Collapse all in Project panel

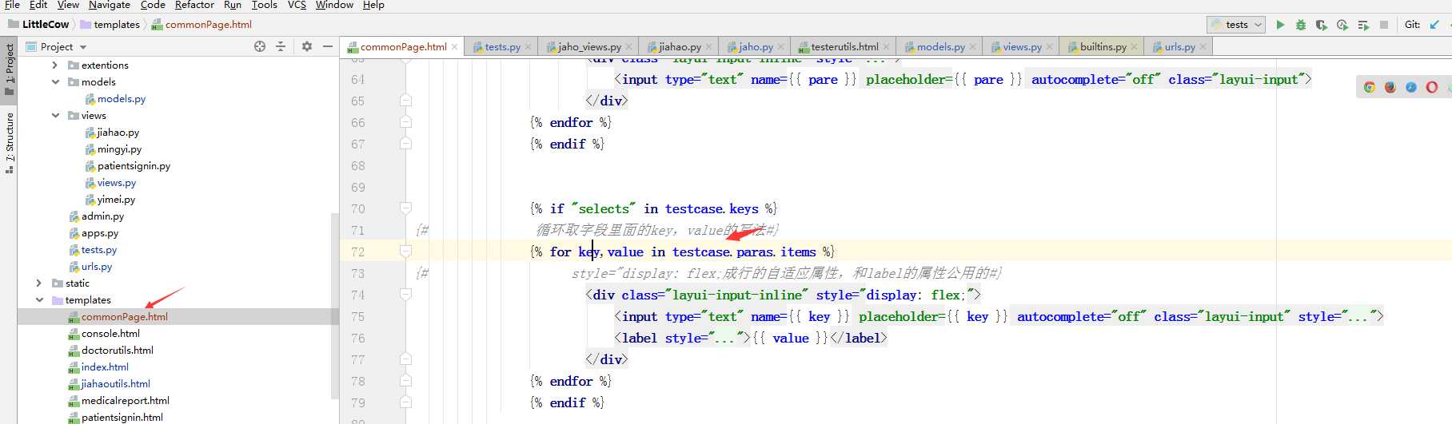point(281,46)
